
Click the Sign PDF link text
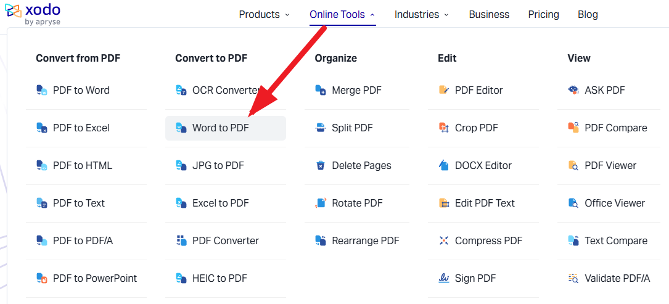coord(476,278)
